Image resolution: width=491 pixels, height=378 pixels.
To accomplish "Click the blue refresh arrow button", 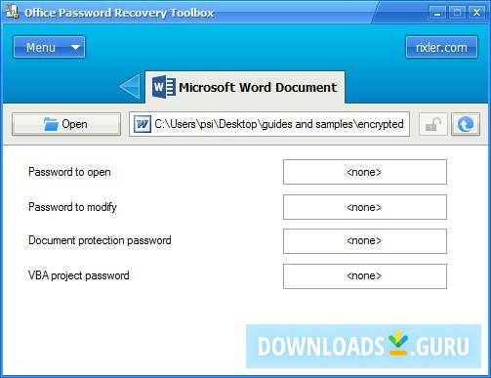I will [x=466, y=124].
